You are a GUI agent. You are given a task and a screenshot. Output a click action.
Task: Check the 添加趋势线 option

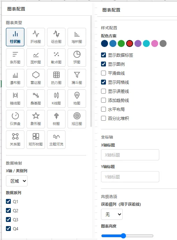pos(103,100)
